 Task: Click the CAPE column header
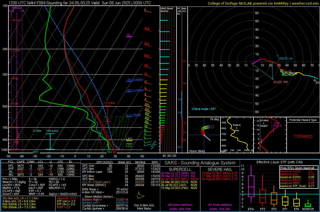click(21, 162)
